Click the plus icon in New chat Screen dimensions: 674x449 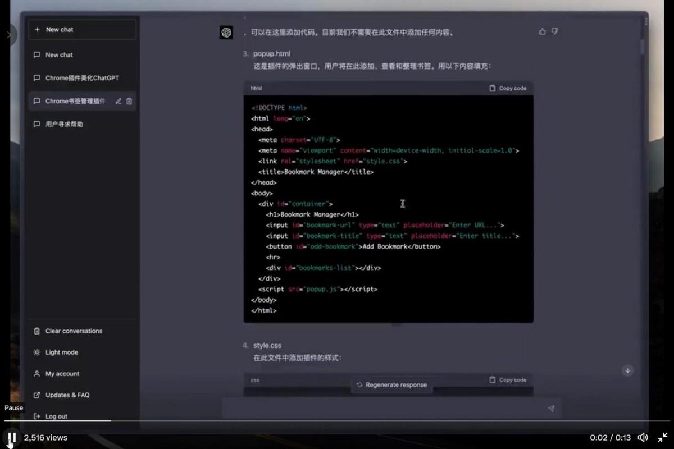[37, 30]
